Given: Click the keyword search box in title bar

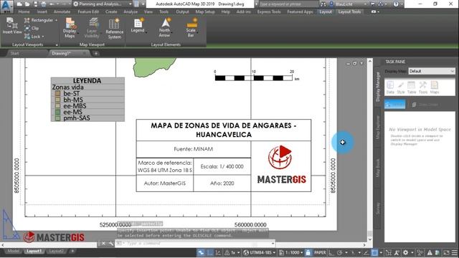Looking at the screenshot, I should 288,4.
